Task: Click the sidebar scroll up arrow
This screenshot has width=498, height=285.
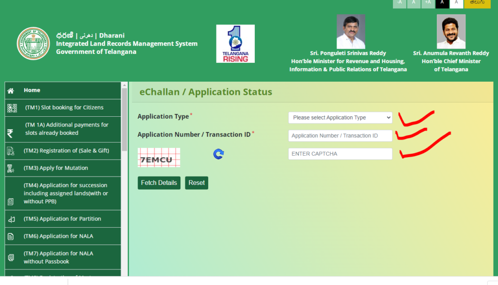Action: 124,85
